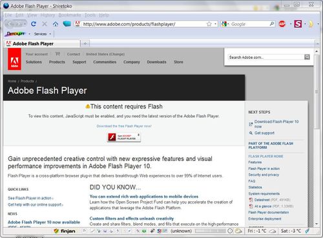The width and height of the screenshot is (323, 238).
Task: Click the Sat : -3 °C forecast
Action: (x=291, y=231)
